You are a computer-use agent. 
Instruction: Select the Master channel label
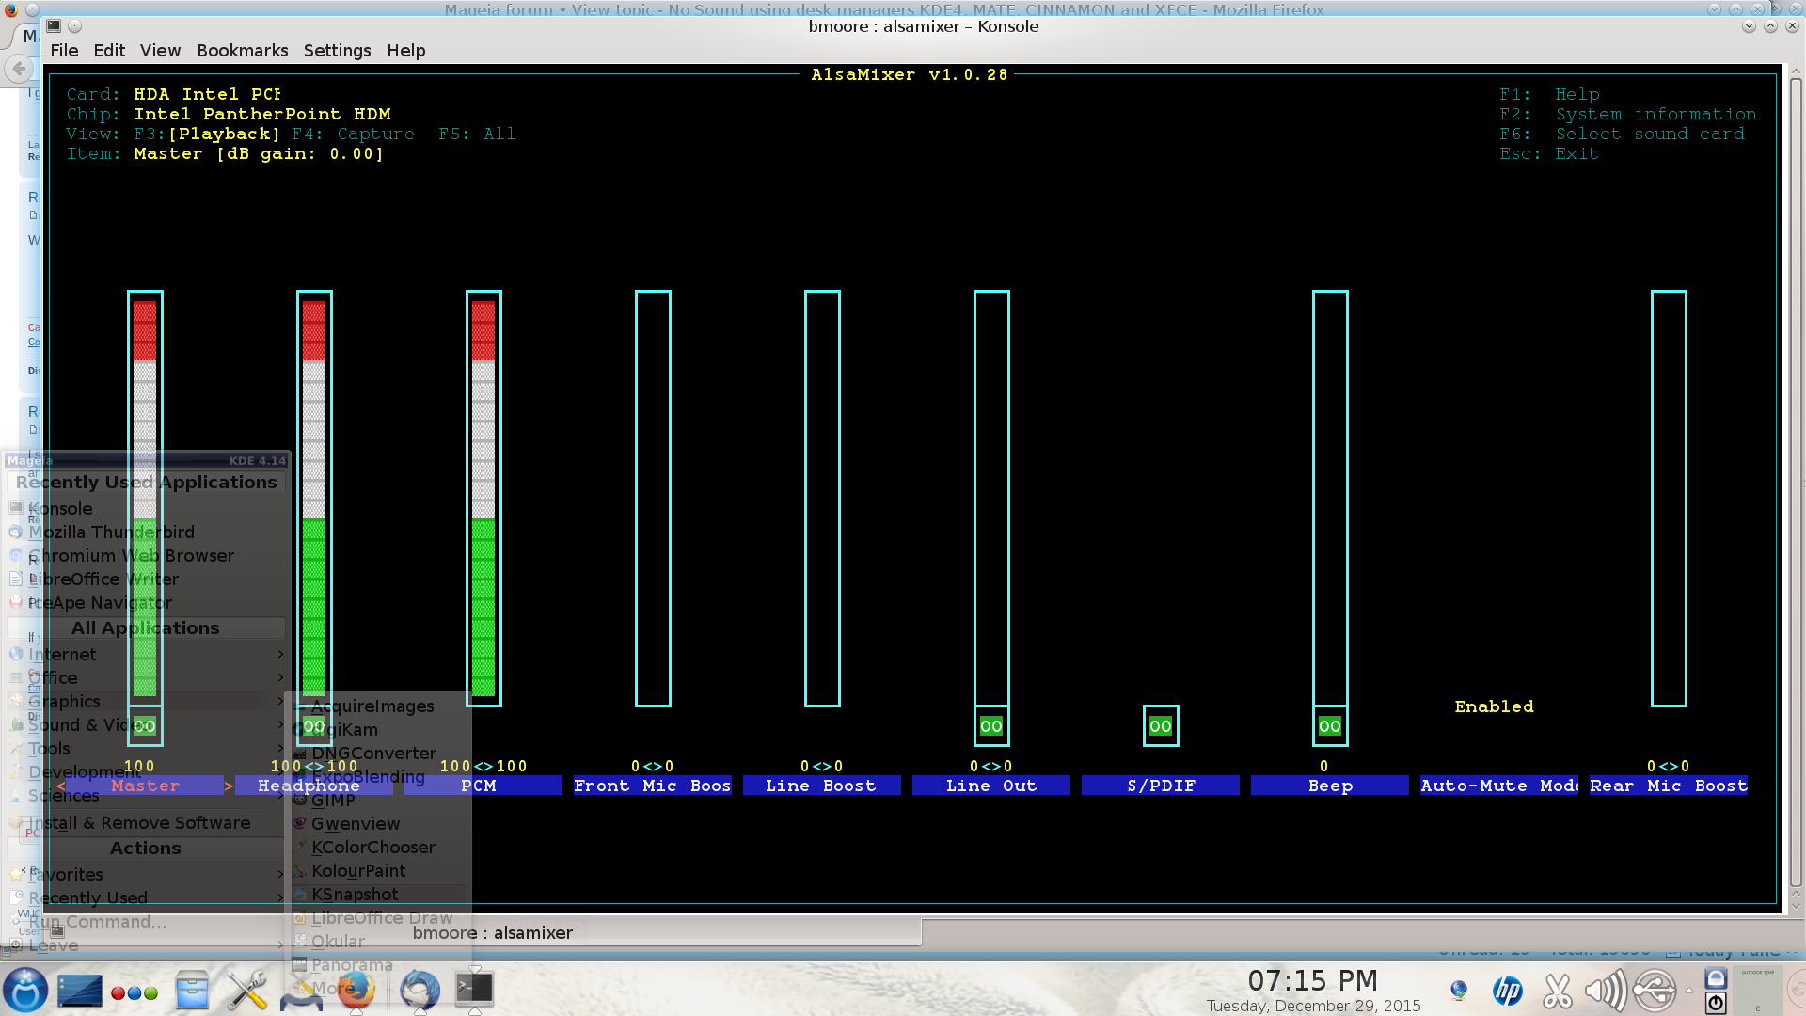[x=145, y=786]
